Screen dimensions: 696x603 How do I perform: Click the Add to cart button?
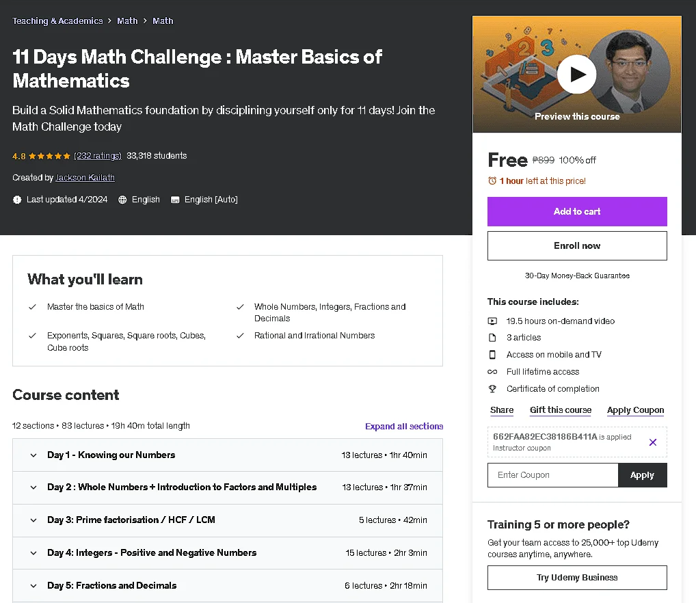click(x=576, y=212)
